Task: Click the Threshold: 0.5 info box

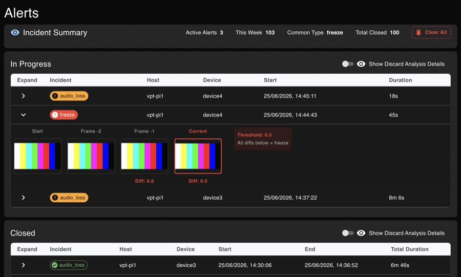Action: pos(263,139)
